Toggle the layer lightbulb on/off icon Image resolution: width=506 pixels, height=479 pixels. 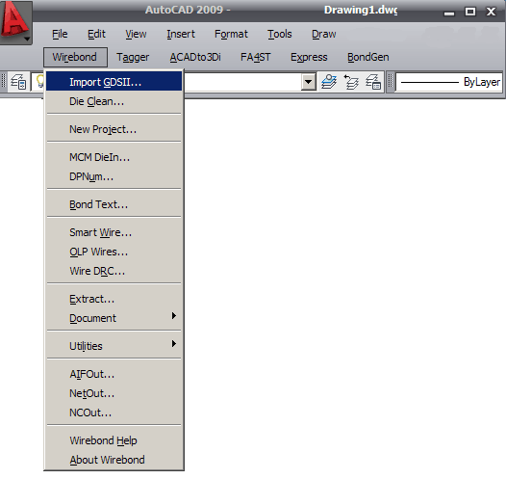[40, 81]
